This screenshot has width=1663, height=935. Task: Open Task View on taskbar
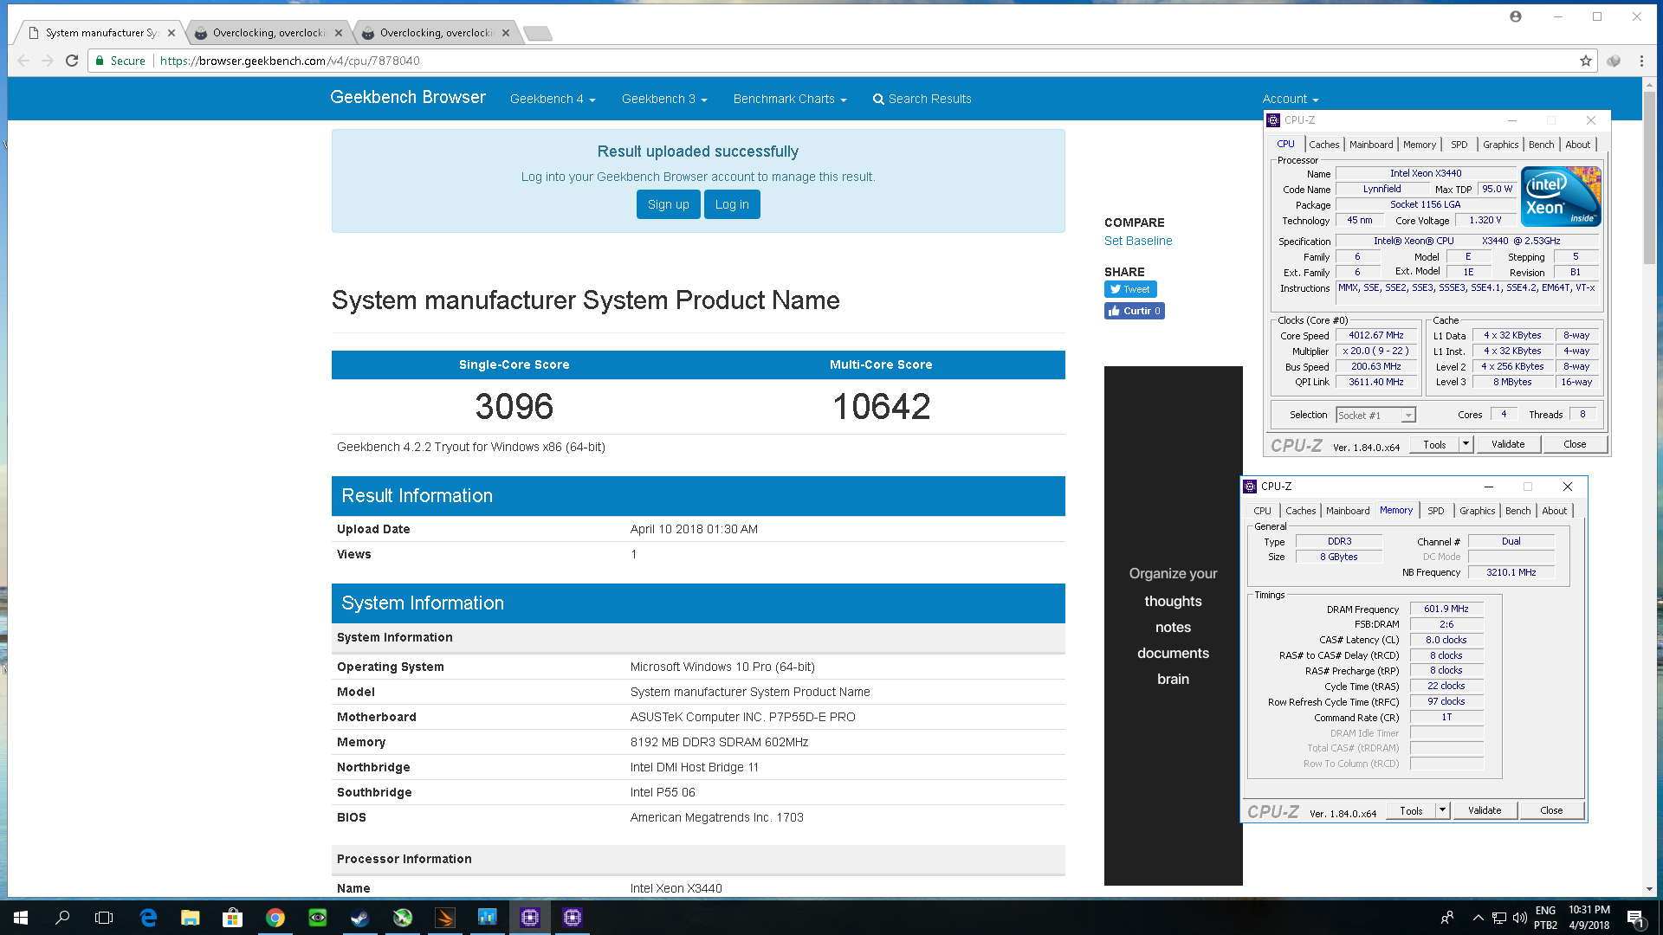point(104,918)
